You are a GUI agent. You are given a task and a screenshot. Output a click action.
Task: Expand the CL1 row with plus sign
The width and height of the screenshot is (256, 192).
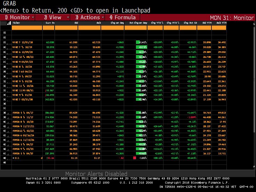14,158
